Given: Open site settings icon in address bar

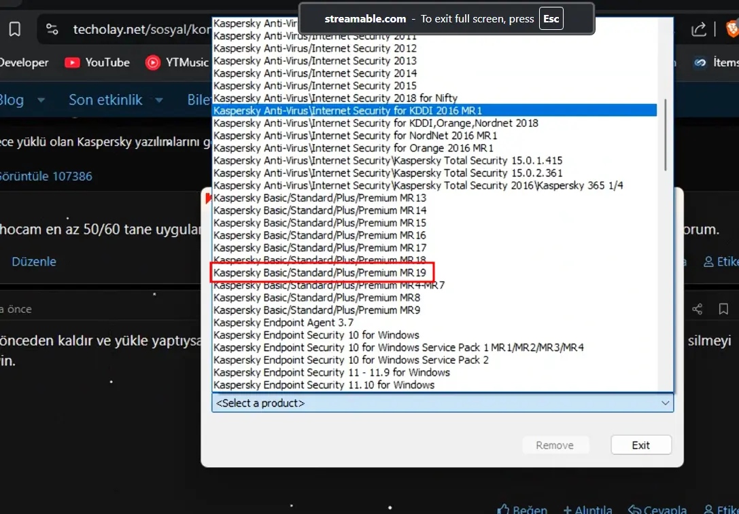Looking at the screenshot, I should click(52, 29).
